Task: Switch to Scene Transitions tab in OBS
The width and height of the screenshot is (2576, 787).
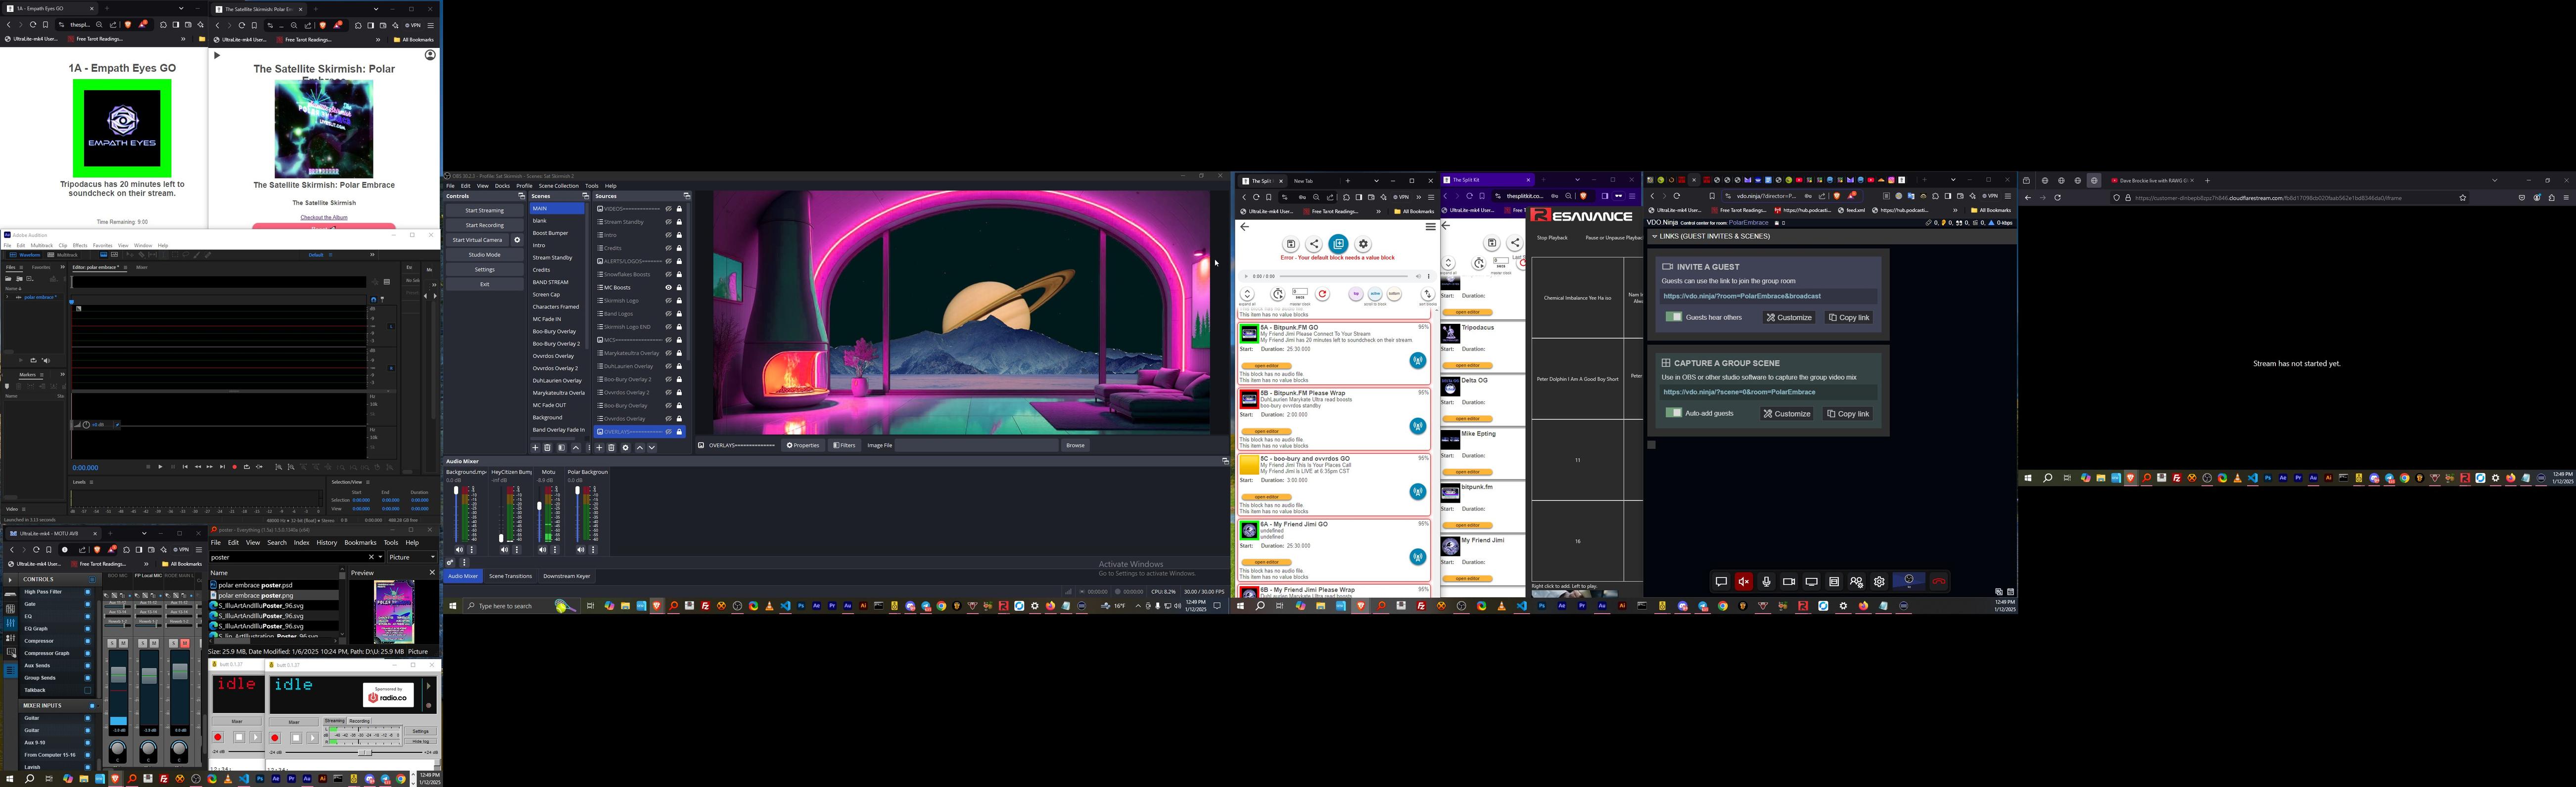Action: 511,576
